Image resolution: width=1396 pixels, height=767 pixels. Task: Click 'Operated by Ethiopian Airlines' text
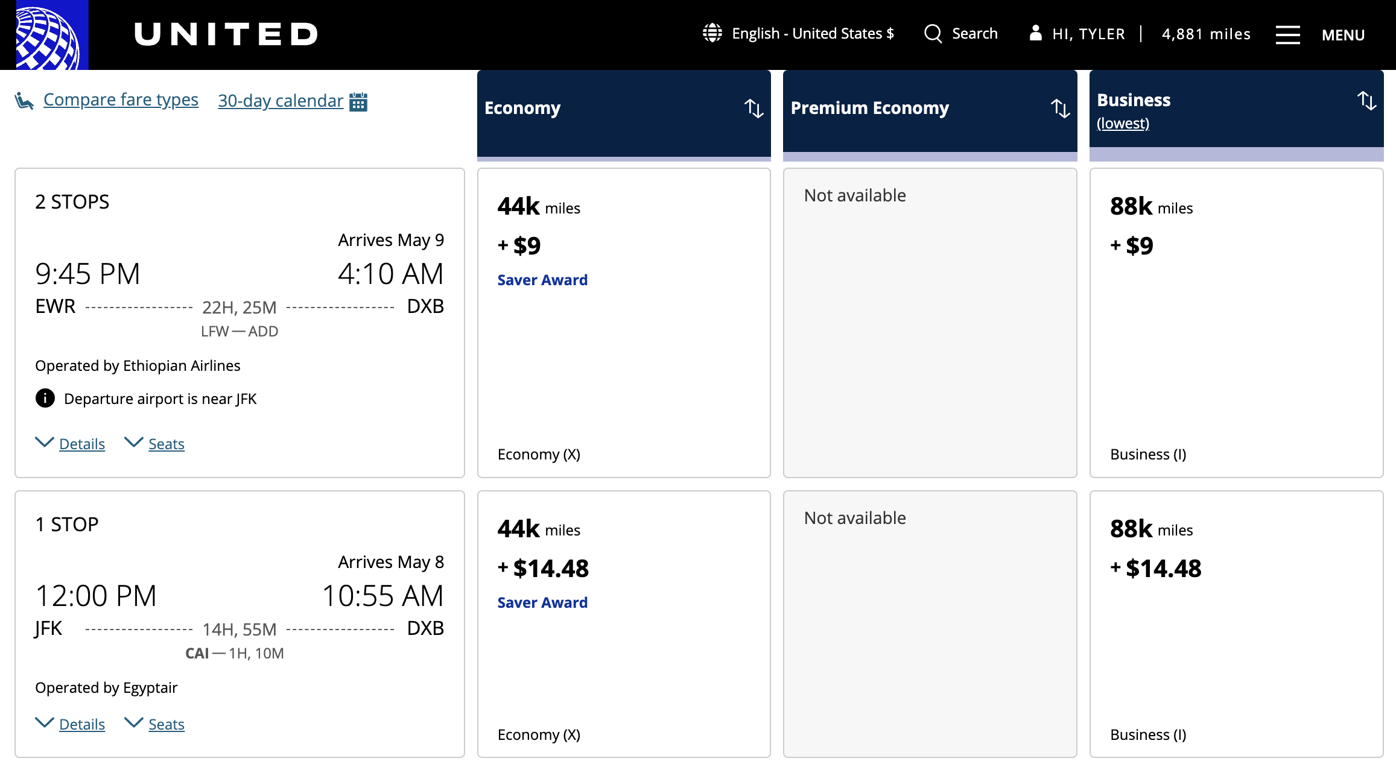tap(138, 366)
